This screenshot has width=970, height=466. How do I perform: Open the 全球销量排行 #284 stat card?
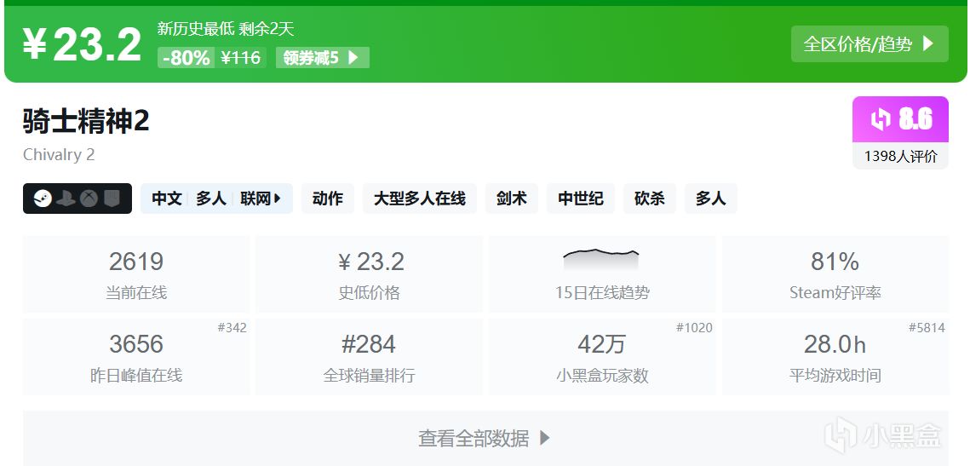pos(370,356)
